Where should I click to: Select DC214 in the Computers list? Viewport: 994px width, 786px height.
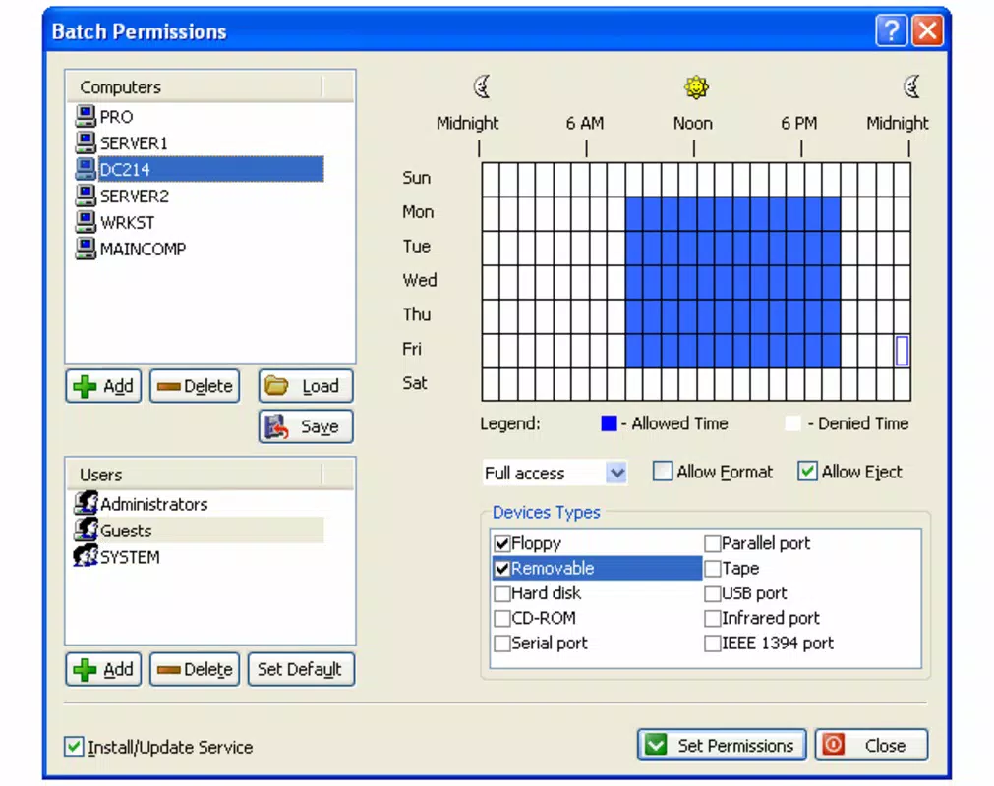click(x=210, y=169)
